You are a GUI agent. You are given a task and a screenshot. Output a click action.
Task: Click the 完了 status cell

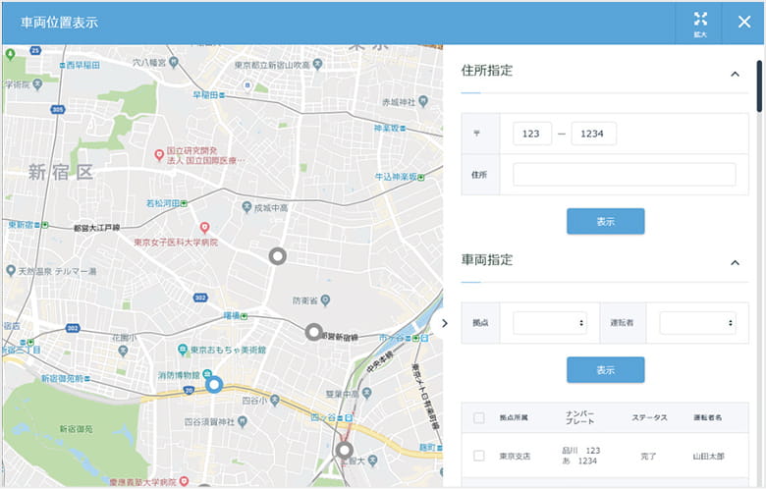[x=648, y=456]
